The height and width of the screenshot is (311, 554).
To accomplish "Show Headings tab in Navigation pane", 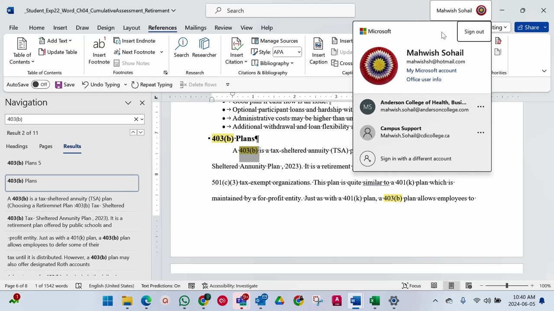I will [17, 146].
